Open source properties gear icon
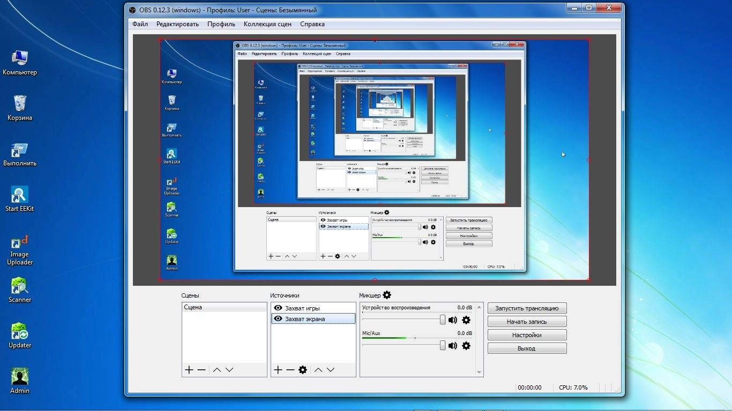Screen dimensions: 732x411 [x=303, y=370]
